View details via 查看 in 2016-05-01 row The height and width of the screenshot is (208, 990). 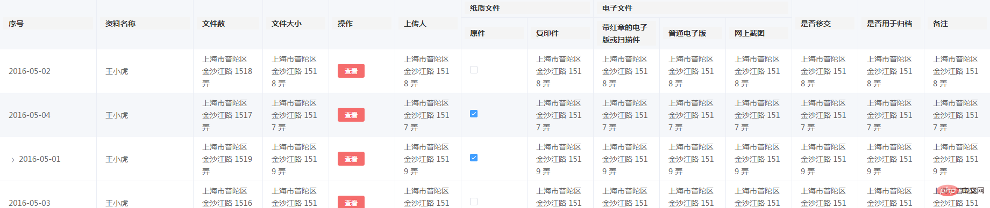coord(351,159)
